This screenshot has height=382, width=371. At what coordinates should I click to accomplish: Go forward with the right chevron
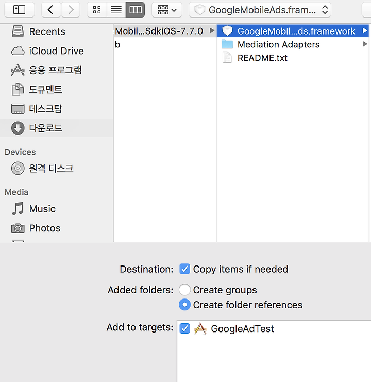tap(71, 10)
